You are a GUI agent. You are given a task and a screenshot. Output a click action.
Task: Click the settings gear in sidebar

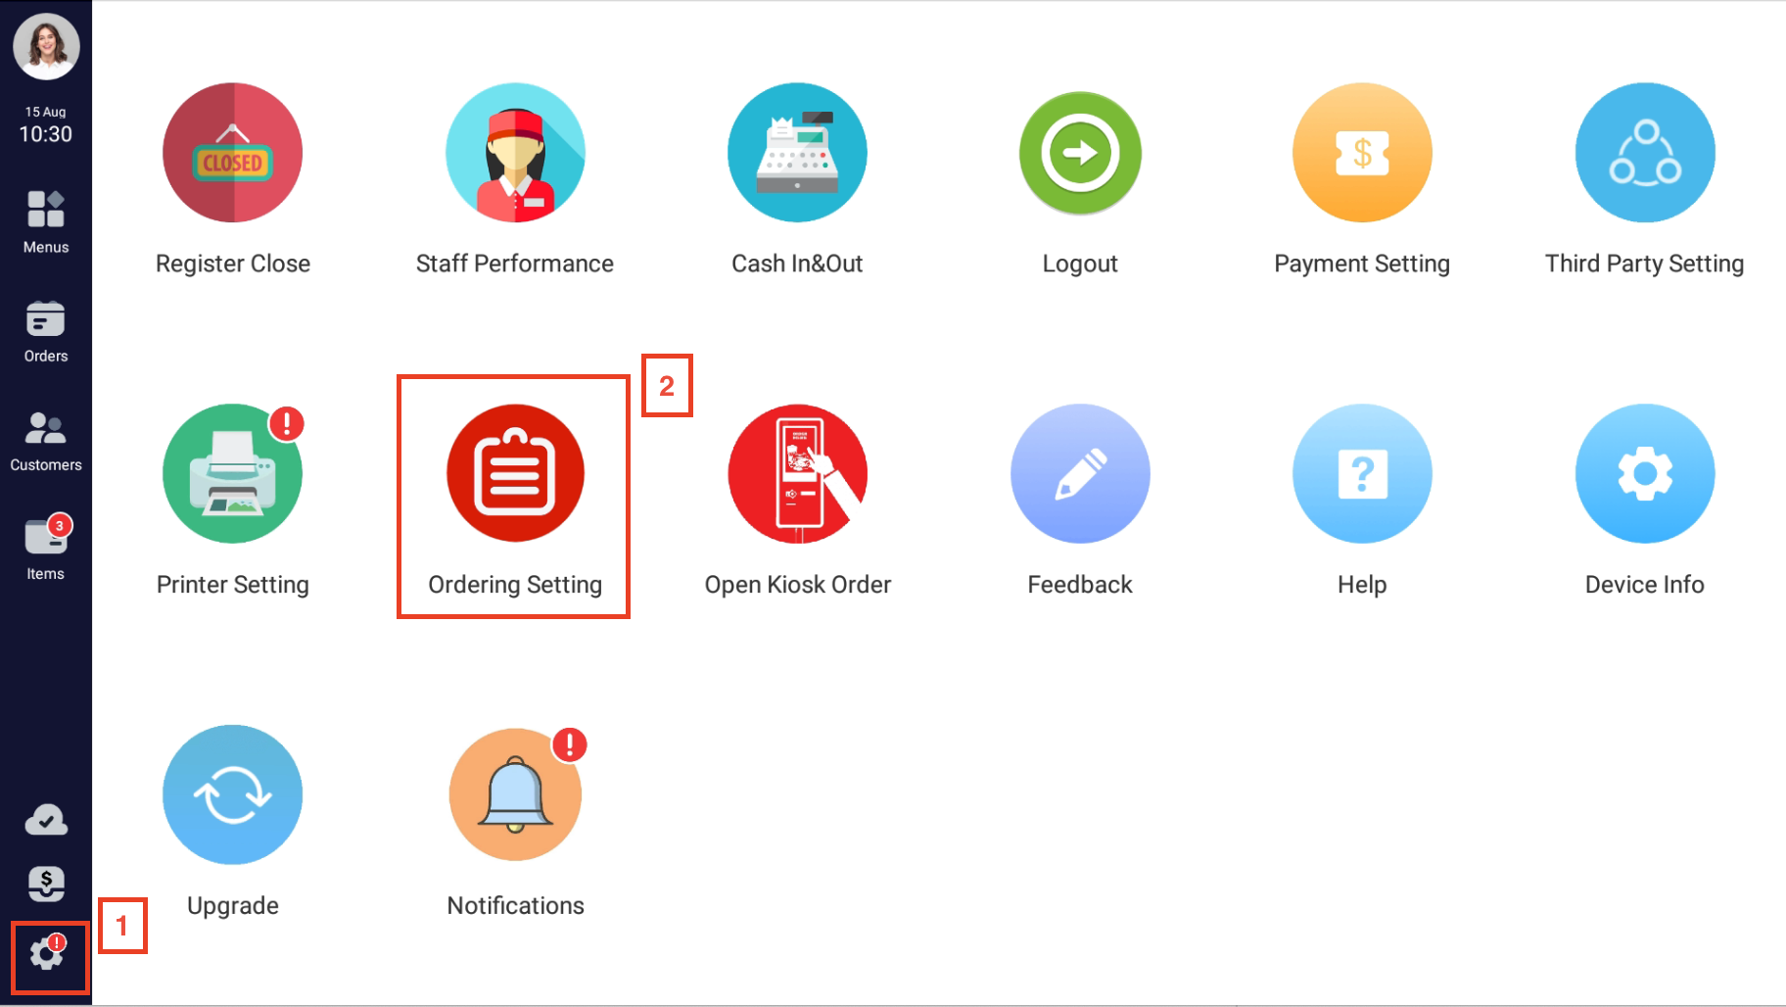tap(47, 954)
